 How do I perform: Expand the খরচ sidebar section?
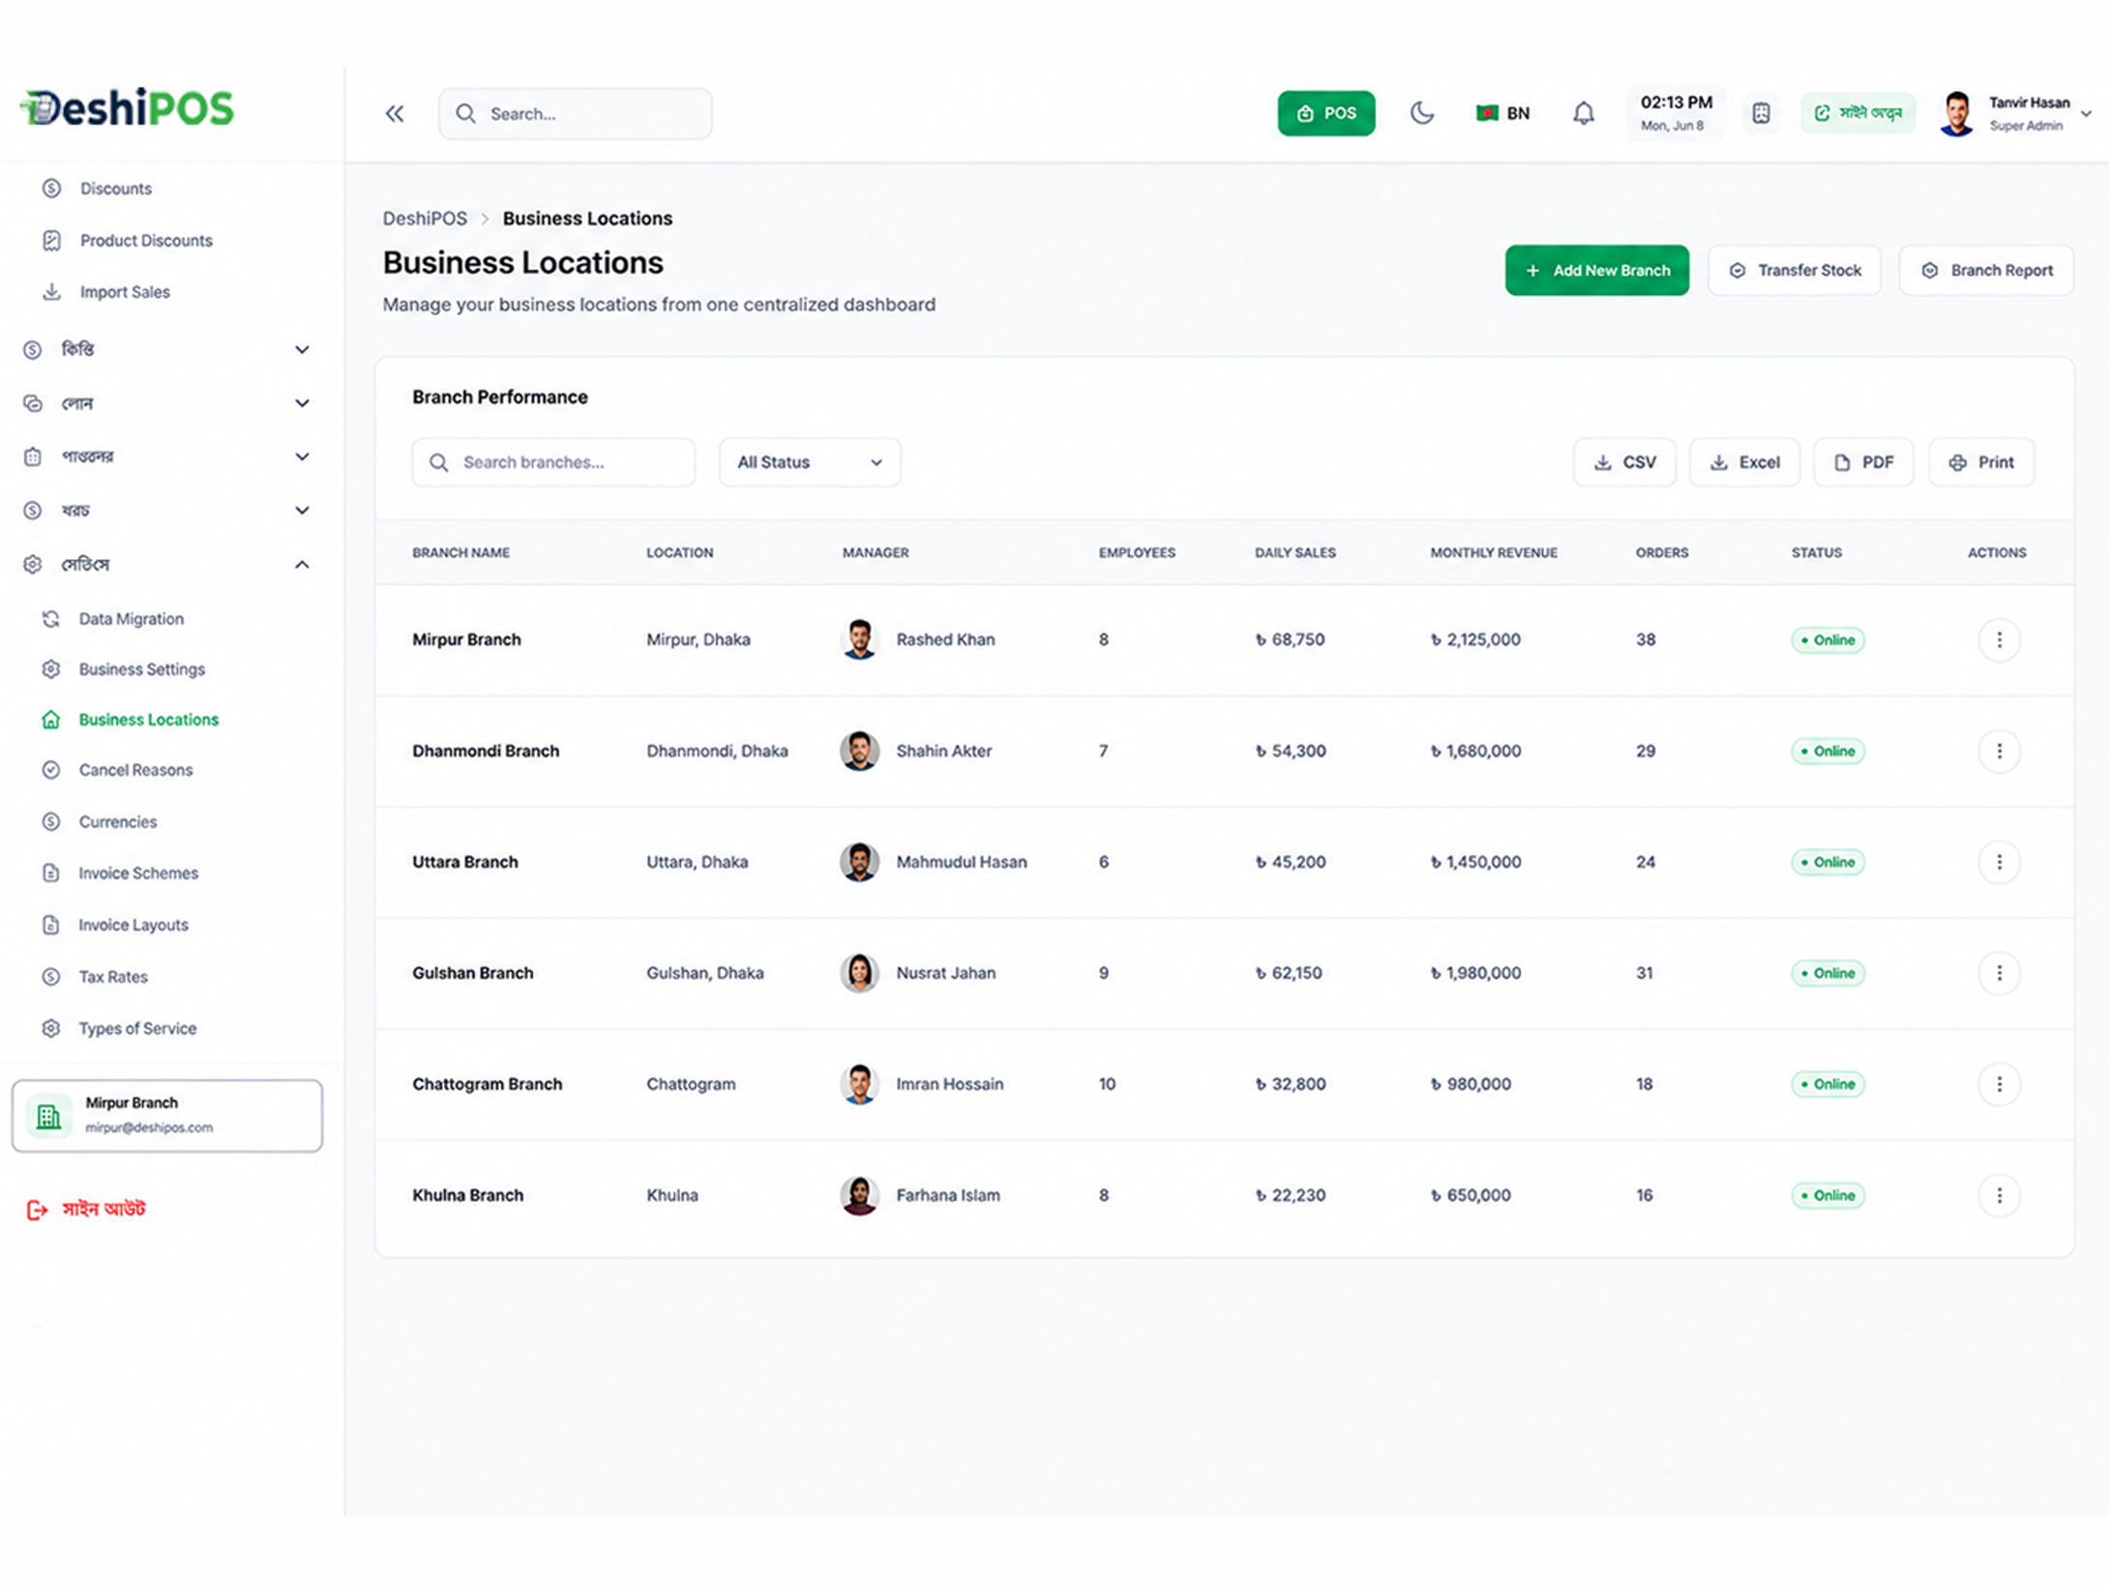[x=166, y=511]
